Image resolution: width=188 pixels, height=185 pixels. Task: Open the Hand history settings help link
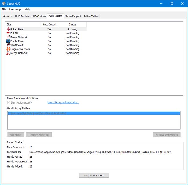(63, 102)
